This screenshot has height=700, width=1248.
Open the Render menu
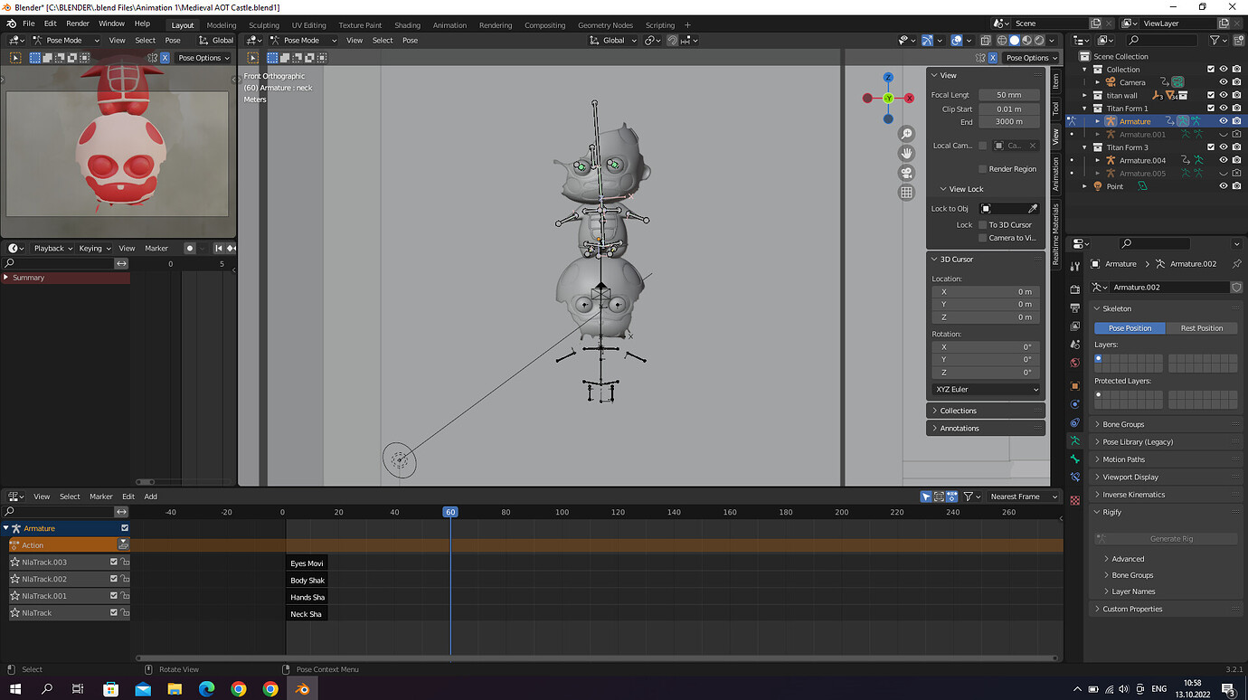pyautogui.click(x=78, y=24)
